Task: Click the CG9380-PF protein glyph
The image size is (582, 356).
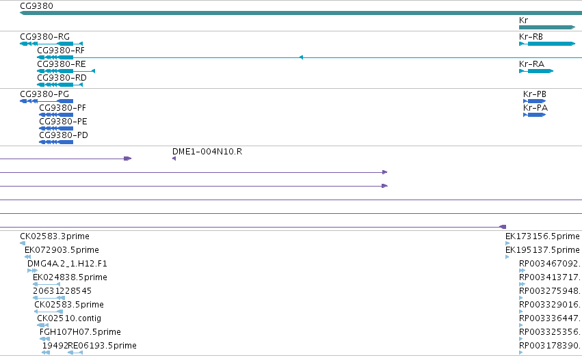Action: click(x=56, y=115)
